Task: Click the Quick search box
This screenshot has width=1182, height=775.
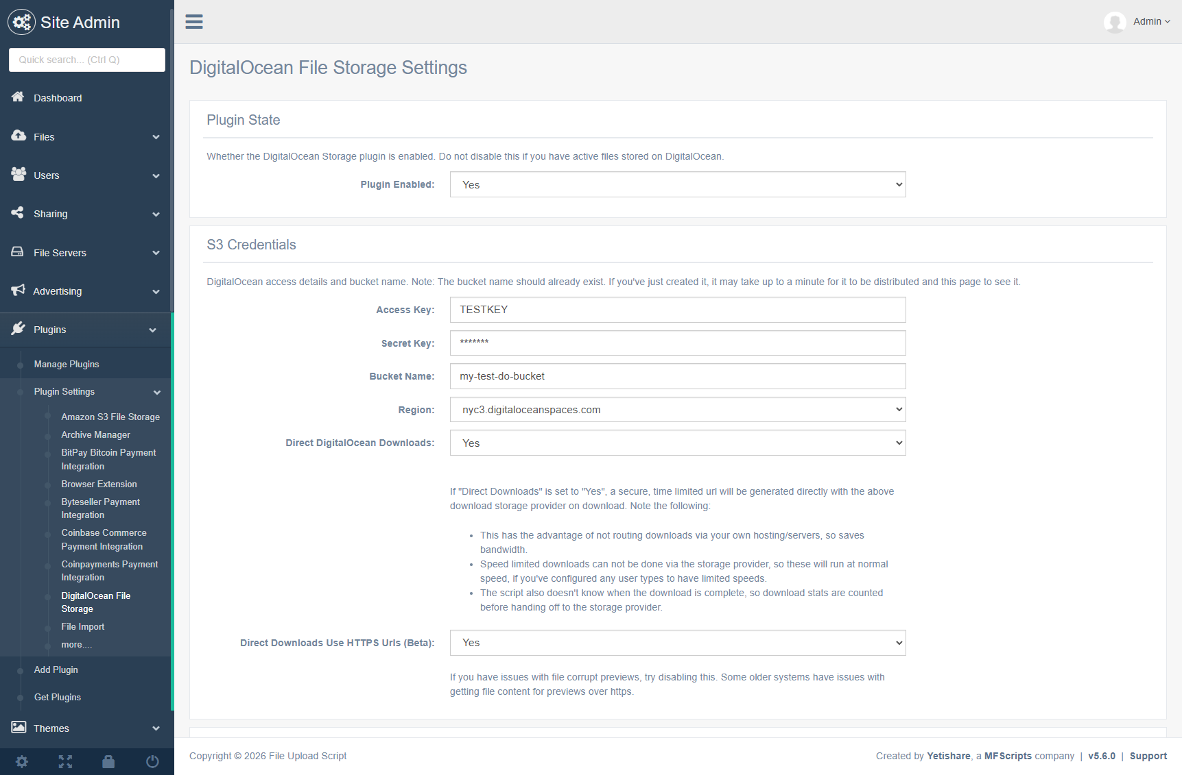Action: [87, 60]
